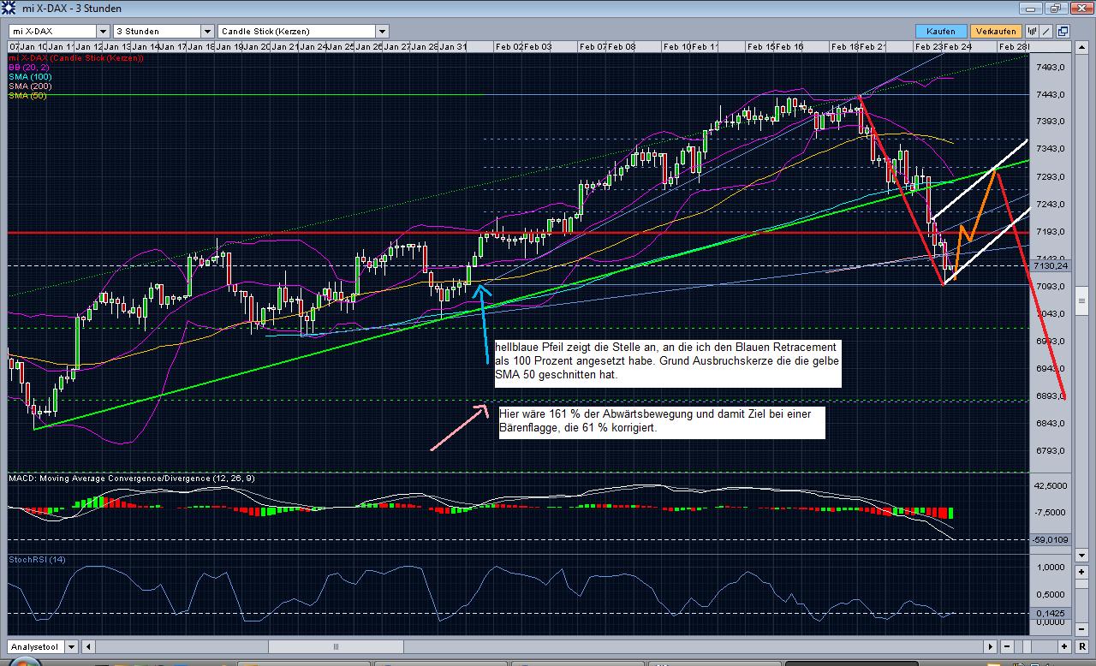Click the StochRSI value 0,1425
Screen dimensions: 1096x666
tap(1051, 613)
